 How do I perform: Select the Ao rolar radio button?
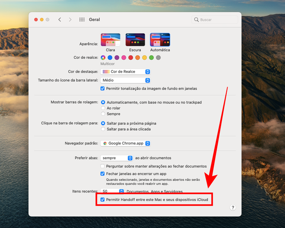tap(103, 108)
